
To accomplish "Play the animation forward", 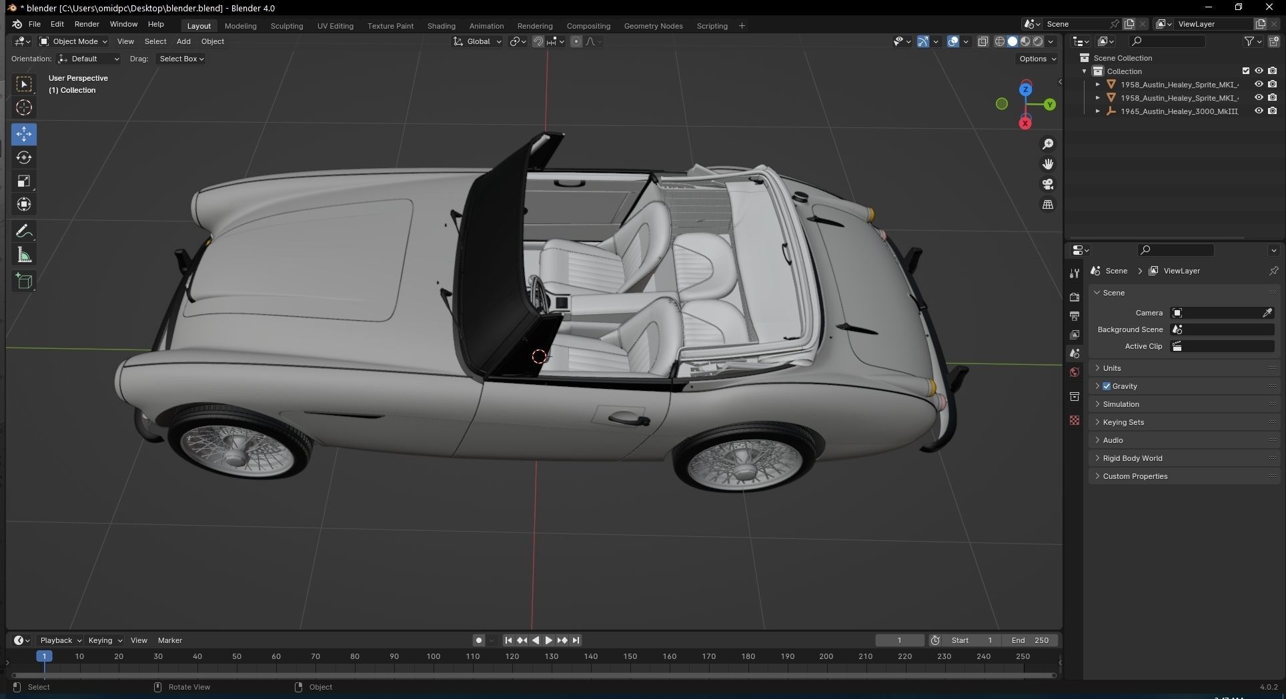I will coord(548,640).
